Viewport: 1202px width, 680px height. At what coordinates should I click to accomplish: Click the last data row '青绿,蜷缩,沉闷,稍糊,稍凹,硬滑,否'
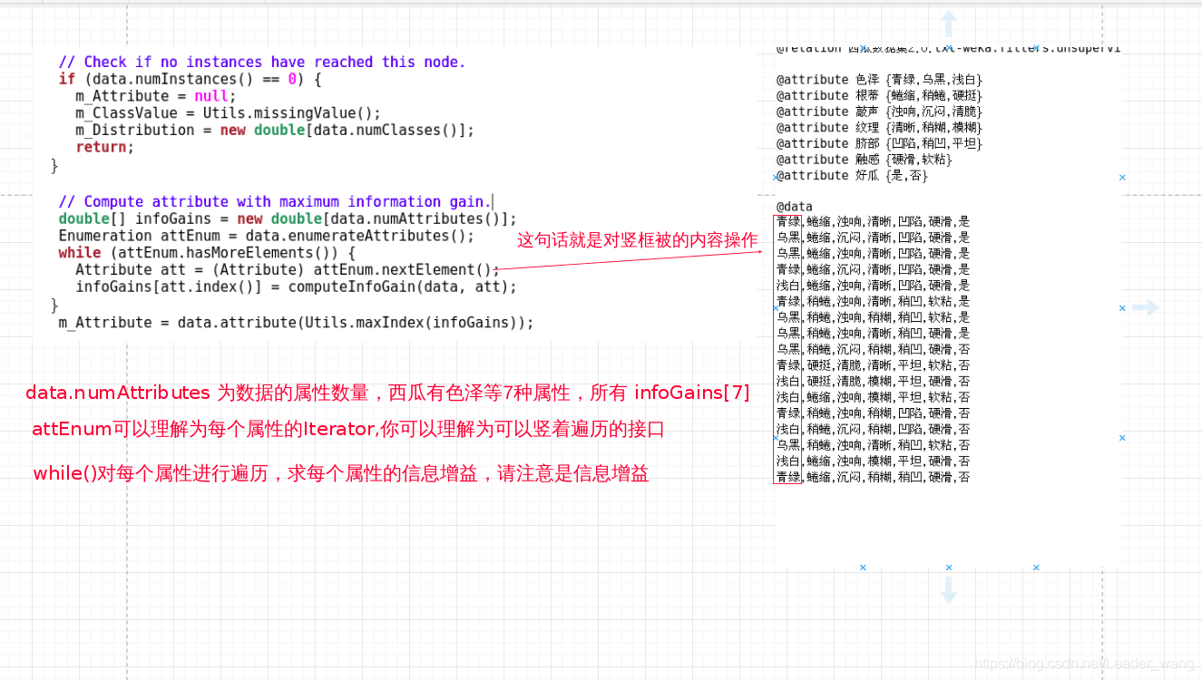point(873,477)
